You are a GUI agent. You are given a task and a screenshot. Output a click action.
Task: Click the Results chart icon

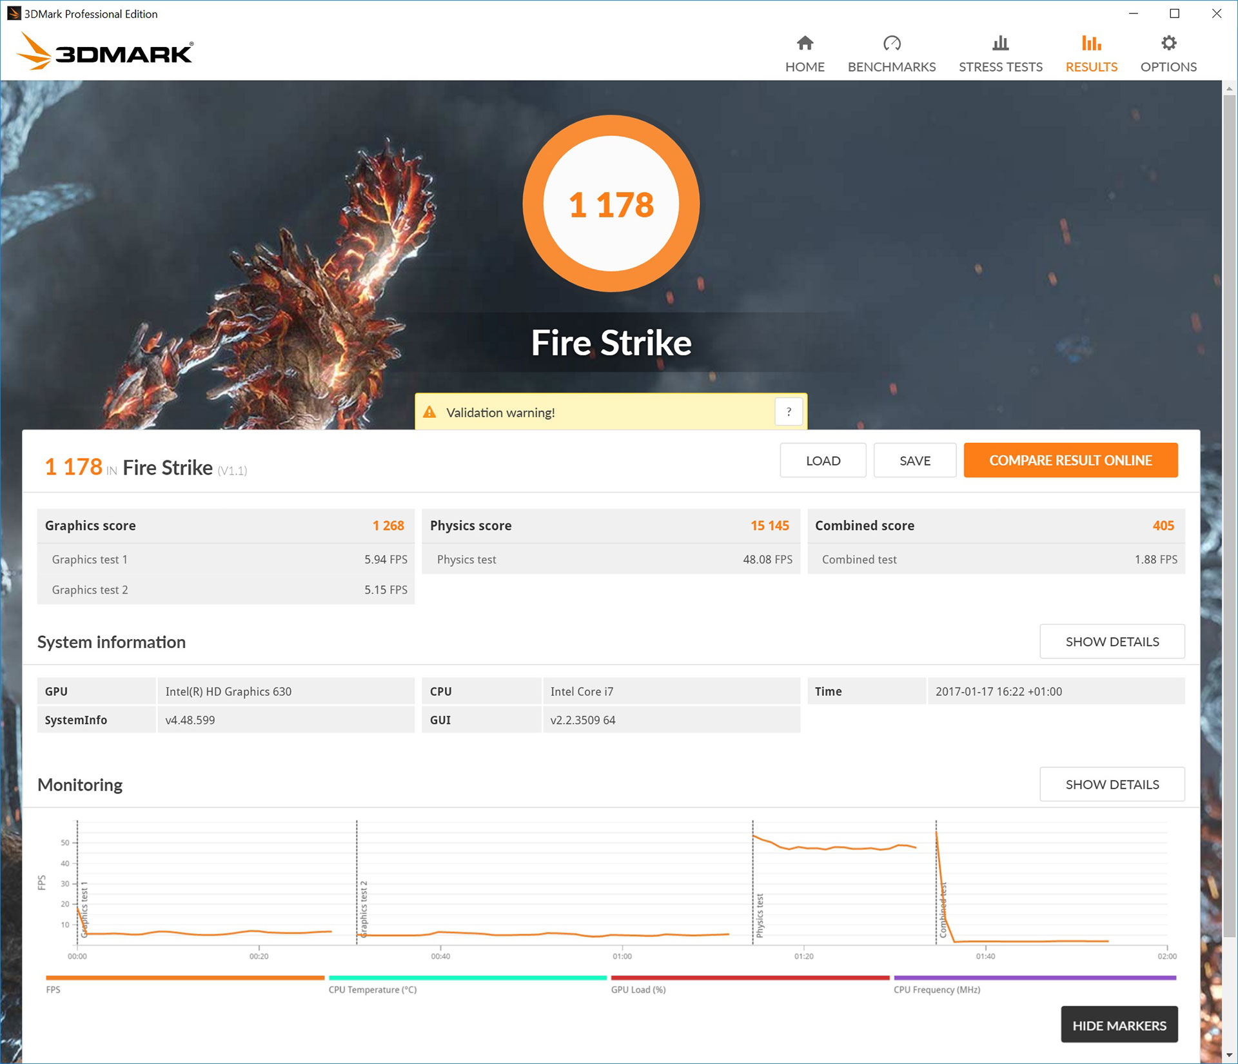[x=1091, y=43]
